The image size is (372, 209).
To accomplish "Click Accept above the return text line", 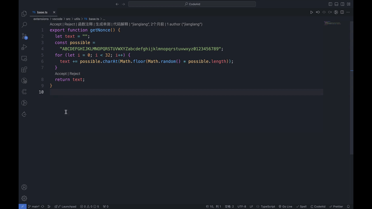I will (x=61, y=73).
